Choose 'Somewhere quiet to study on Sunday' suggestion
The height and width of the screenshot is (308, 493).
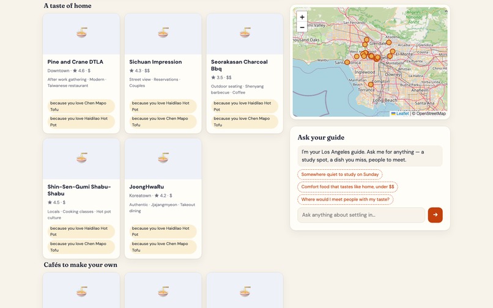(x=340, y=174)
